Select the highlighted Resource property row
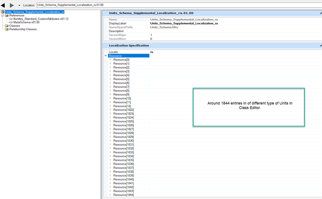 coord(128,55)
